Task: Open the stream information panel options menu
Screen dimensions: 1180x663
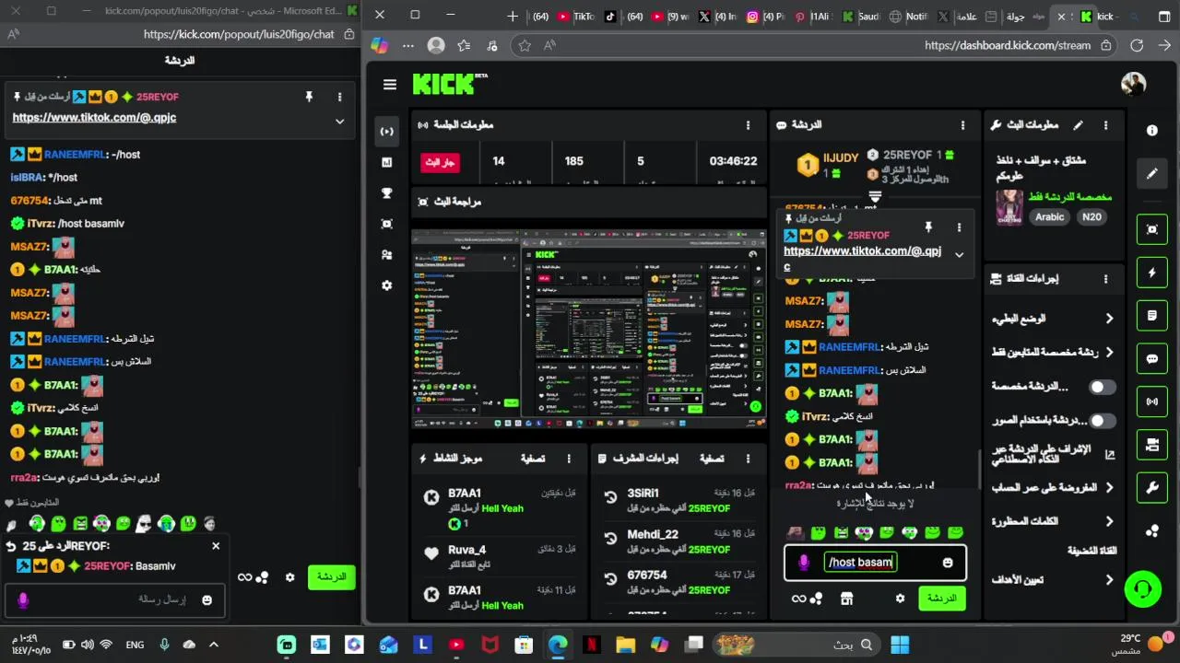Action: point(1105,125)
